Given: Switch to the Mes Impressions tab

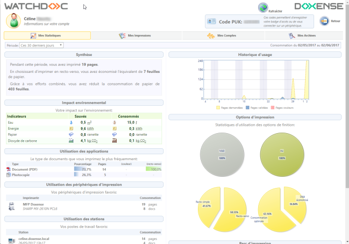Looking at the screenshot, I should 136,35.
